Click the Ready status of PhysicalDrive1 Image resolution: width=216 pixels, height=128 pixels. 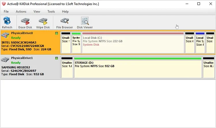pos(16,63)
